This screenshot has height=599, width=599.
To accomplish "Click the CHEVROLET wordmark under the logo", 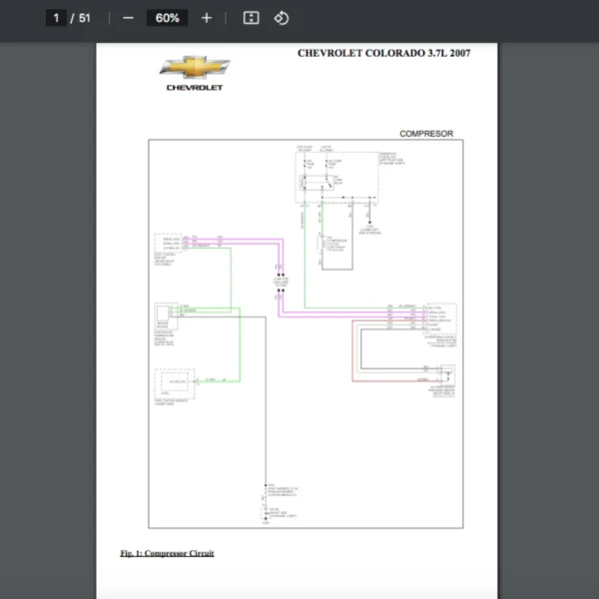I will [x=195, y=88].
